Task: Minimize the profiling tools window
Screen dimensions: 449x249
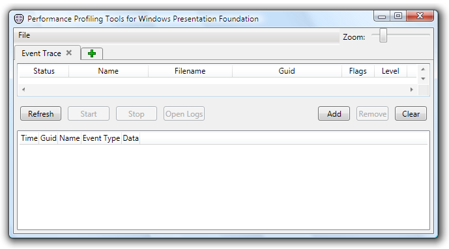Action: click(x=382, y=16)
